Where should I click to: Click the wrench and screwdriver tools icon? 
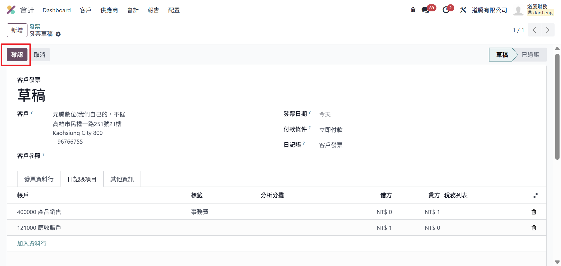[x=463, y=10]
